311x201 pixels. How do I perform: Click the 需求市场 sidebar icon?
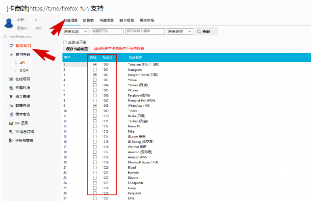(x=11, y=114)
